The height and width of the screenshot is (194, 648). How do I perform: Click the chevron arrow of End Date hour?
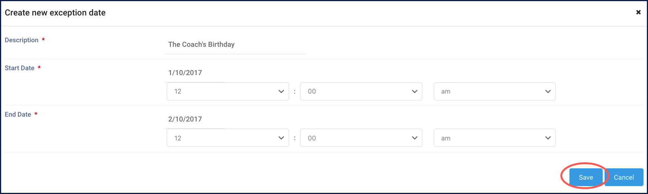(x=281, y=138)
